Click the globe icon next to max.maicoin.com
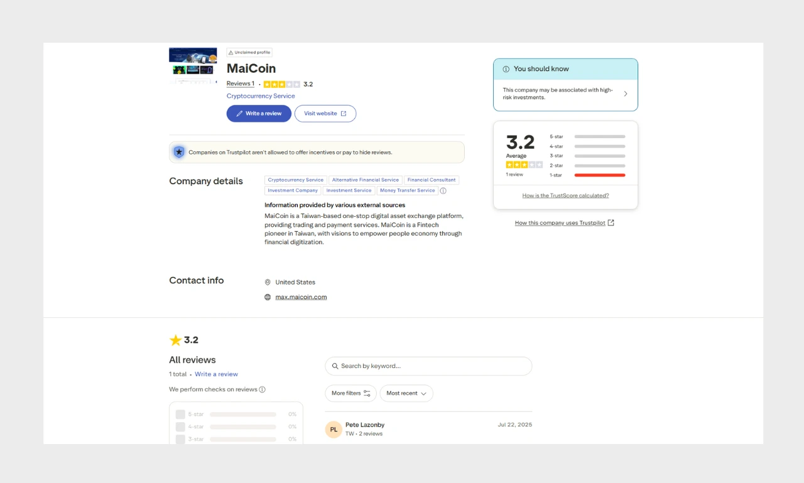 coord(268,297)
